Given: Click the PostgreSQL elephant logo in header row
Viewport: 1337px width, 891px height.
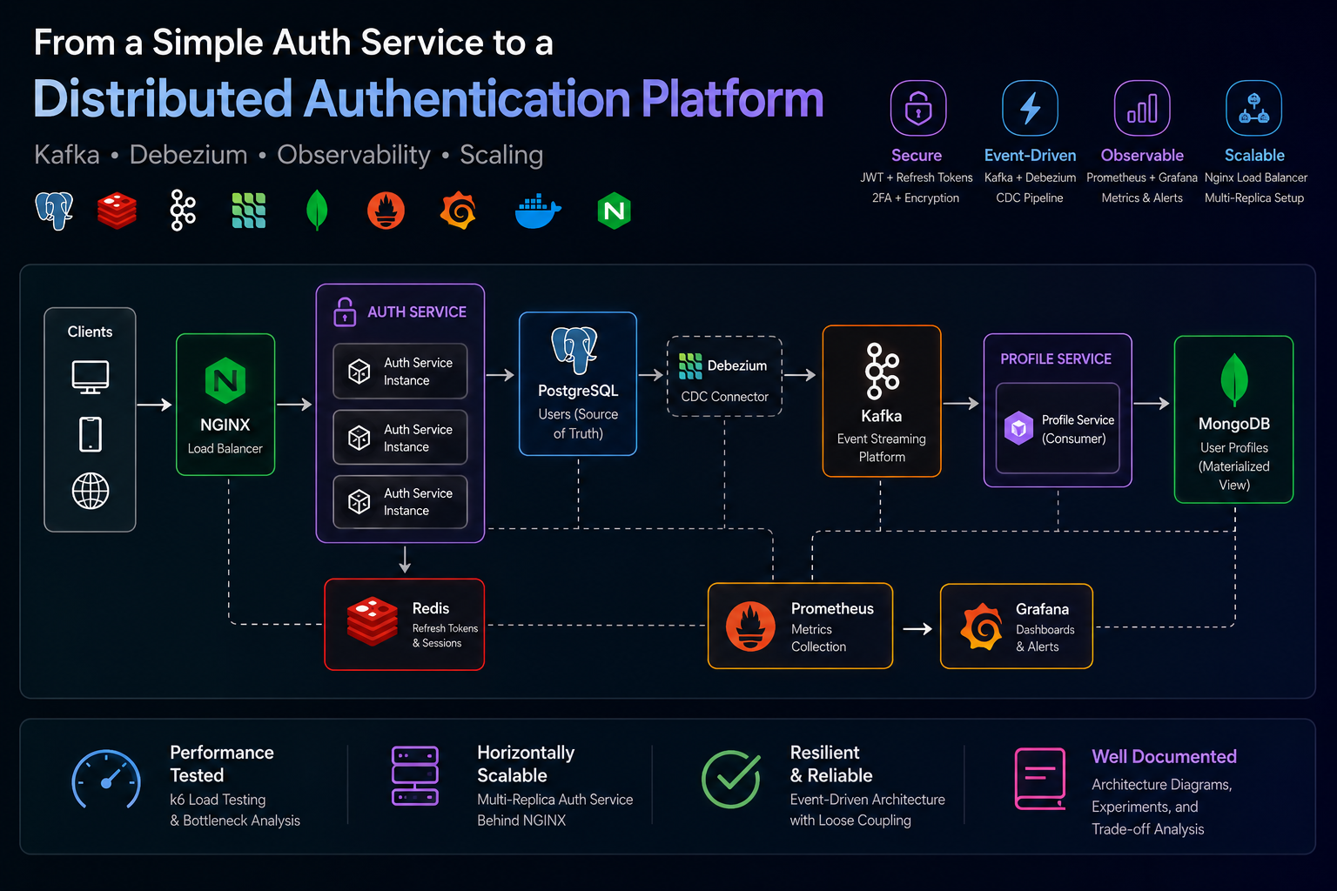Looking at the screenshot, I should pyautogui.click(x=54, y=211).
